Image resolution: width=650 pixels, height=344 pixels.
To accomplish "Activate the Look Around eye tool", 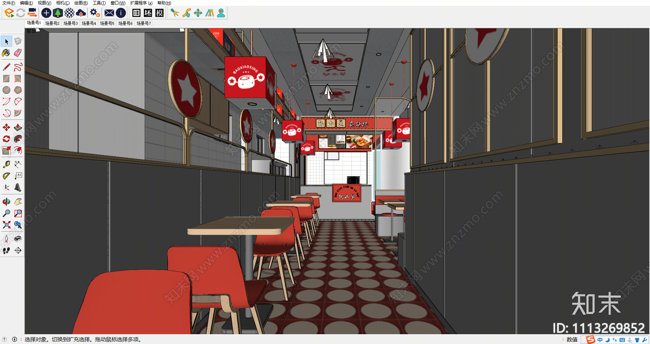I will [x=18, y=239].
